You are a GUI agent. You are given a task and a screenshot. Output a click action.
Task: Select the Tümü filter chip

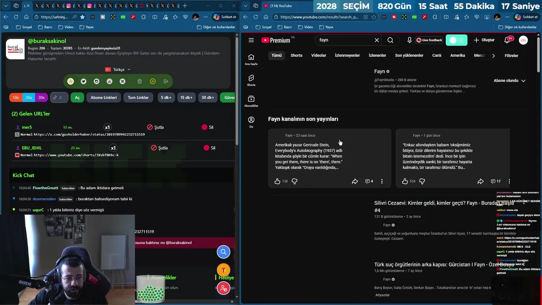(x=277, y=55)
